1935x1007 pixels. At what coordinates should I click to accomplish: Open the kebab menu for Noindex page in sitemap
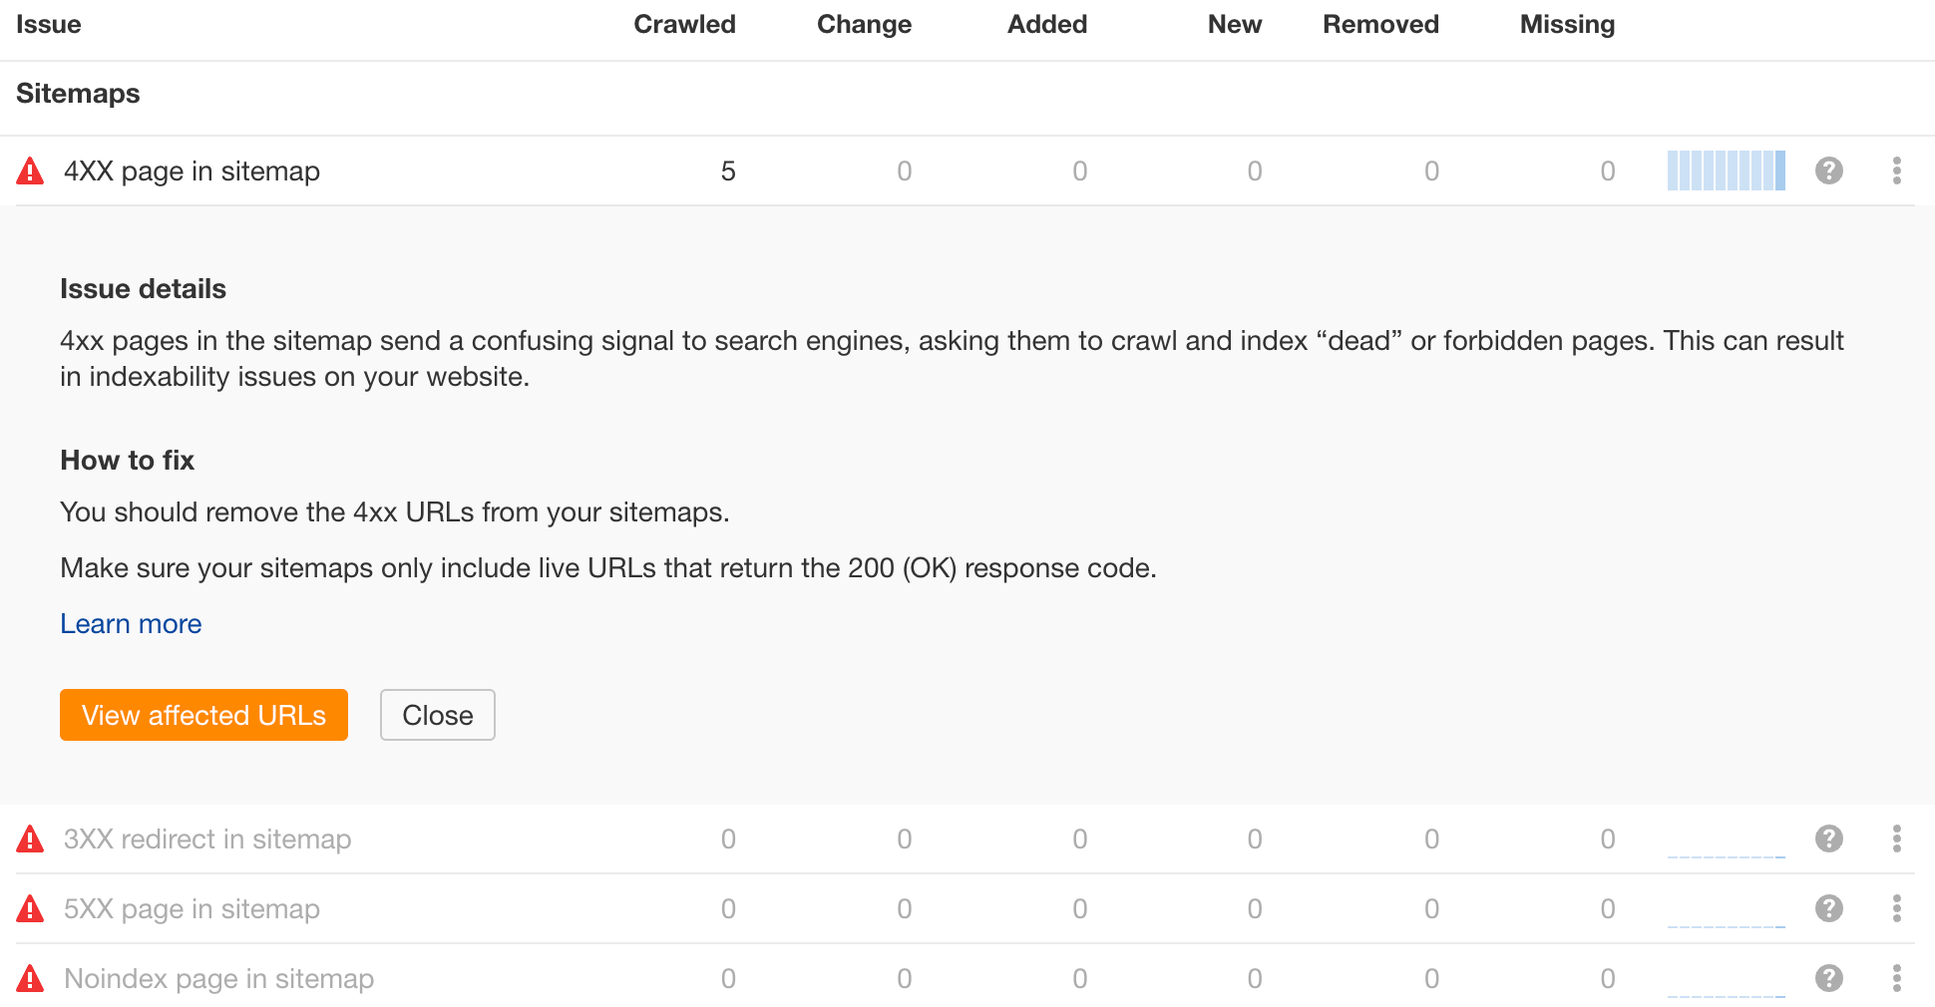(x=1896, y=978)
